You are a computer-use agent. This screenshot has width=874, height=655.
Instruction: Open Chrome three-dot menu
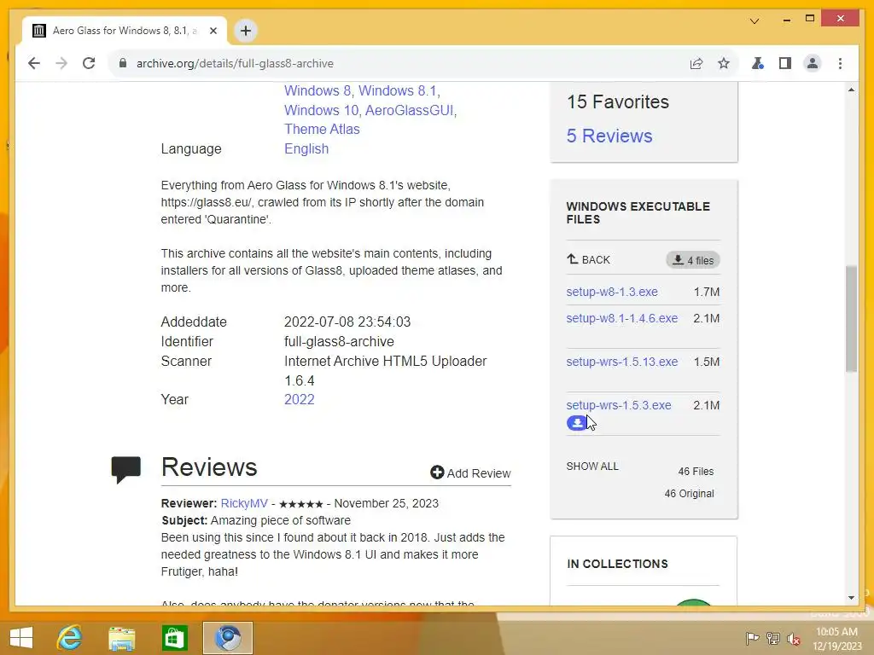[x=840, y=63]
